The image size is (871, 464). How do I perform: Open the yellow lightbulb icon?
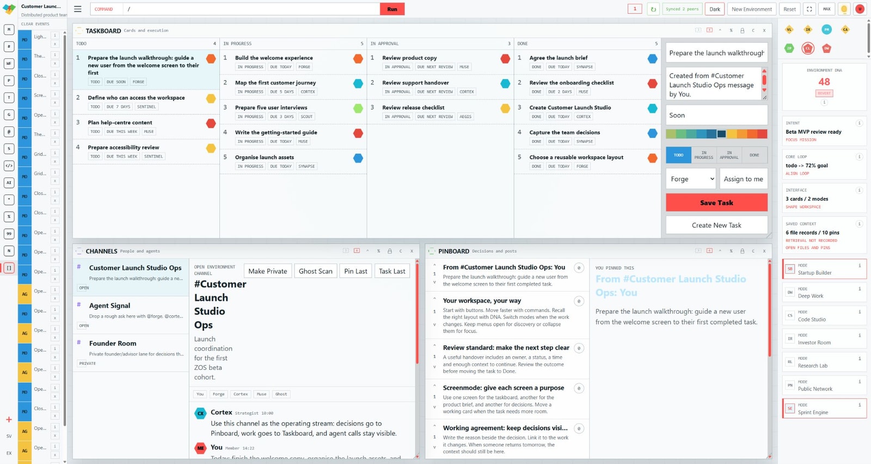844,9
